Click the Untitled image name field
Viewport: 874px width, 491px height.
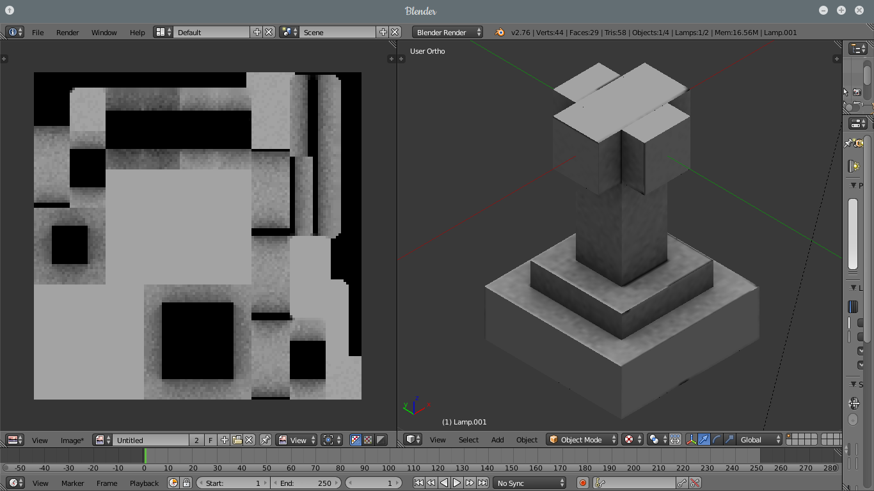[x=151, y=440]
